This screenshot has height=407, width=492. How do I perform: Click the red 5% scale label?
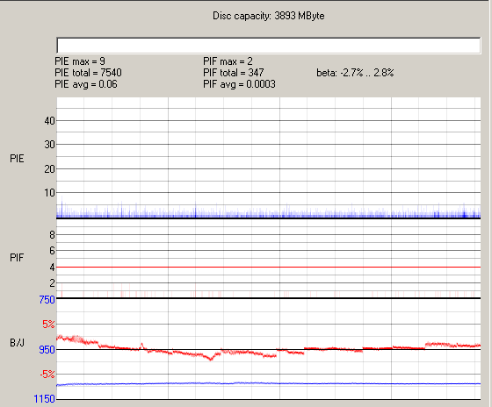(x=48, y=324)
